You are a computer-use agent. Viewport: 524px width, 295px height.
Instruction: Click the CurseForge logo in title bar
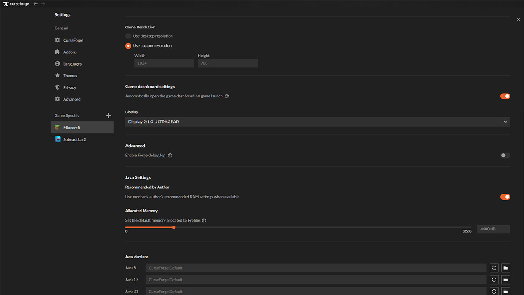tap(16, 4)
